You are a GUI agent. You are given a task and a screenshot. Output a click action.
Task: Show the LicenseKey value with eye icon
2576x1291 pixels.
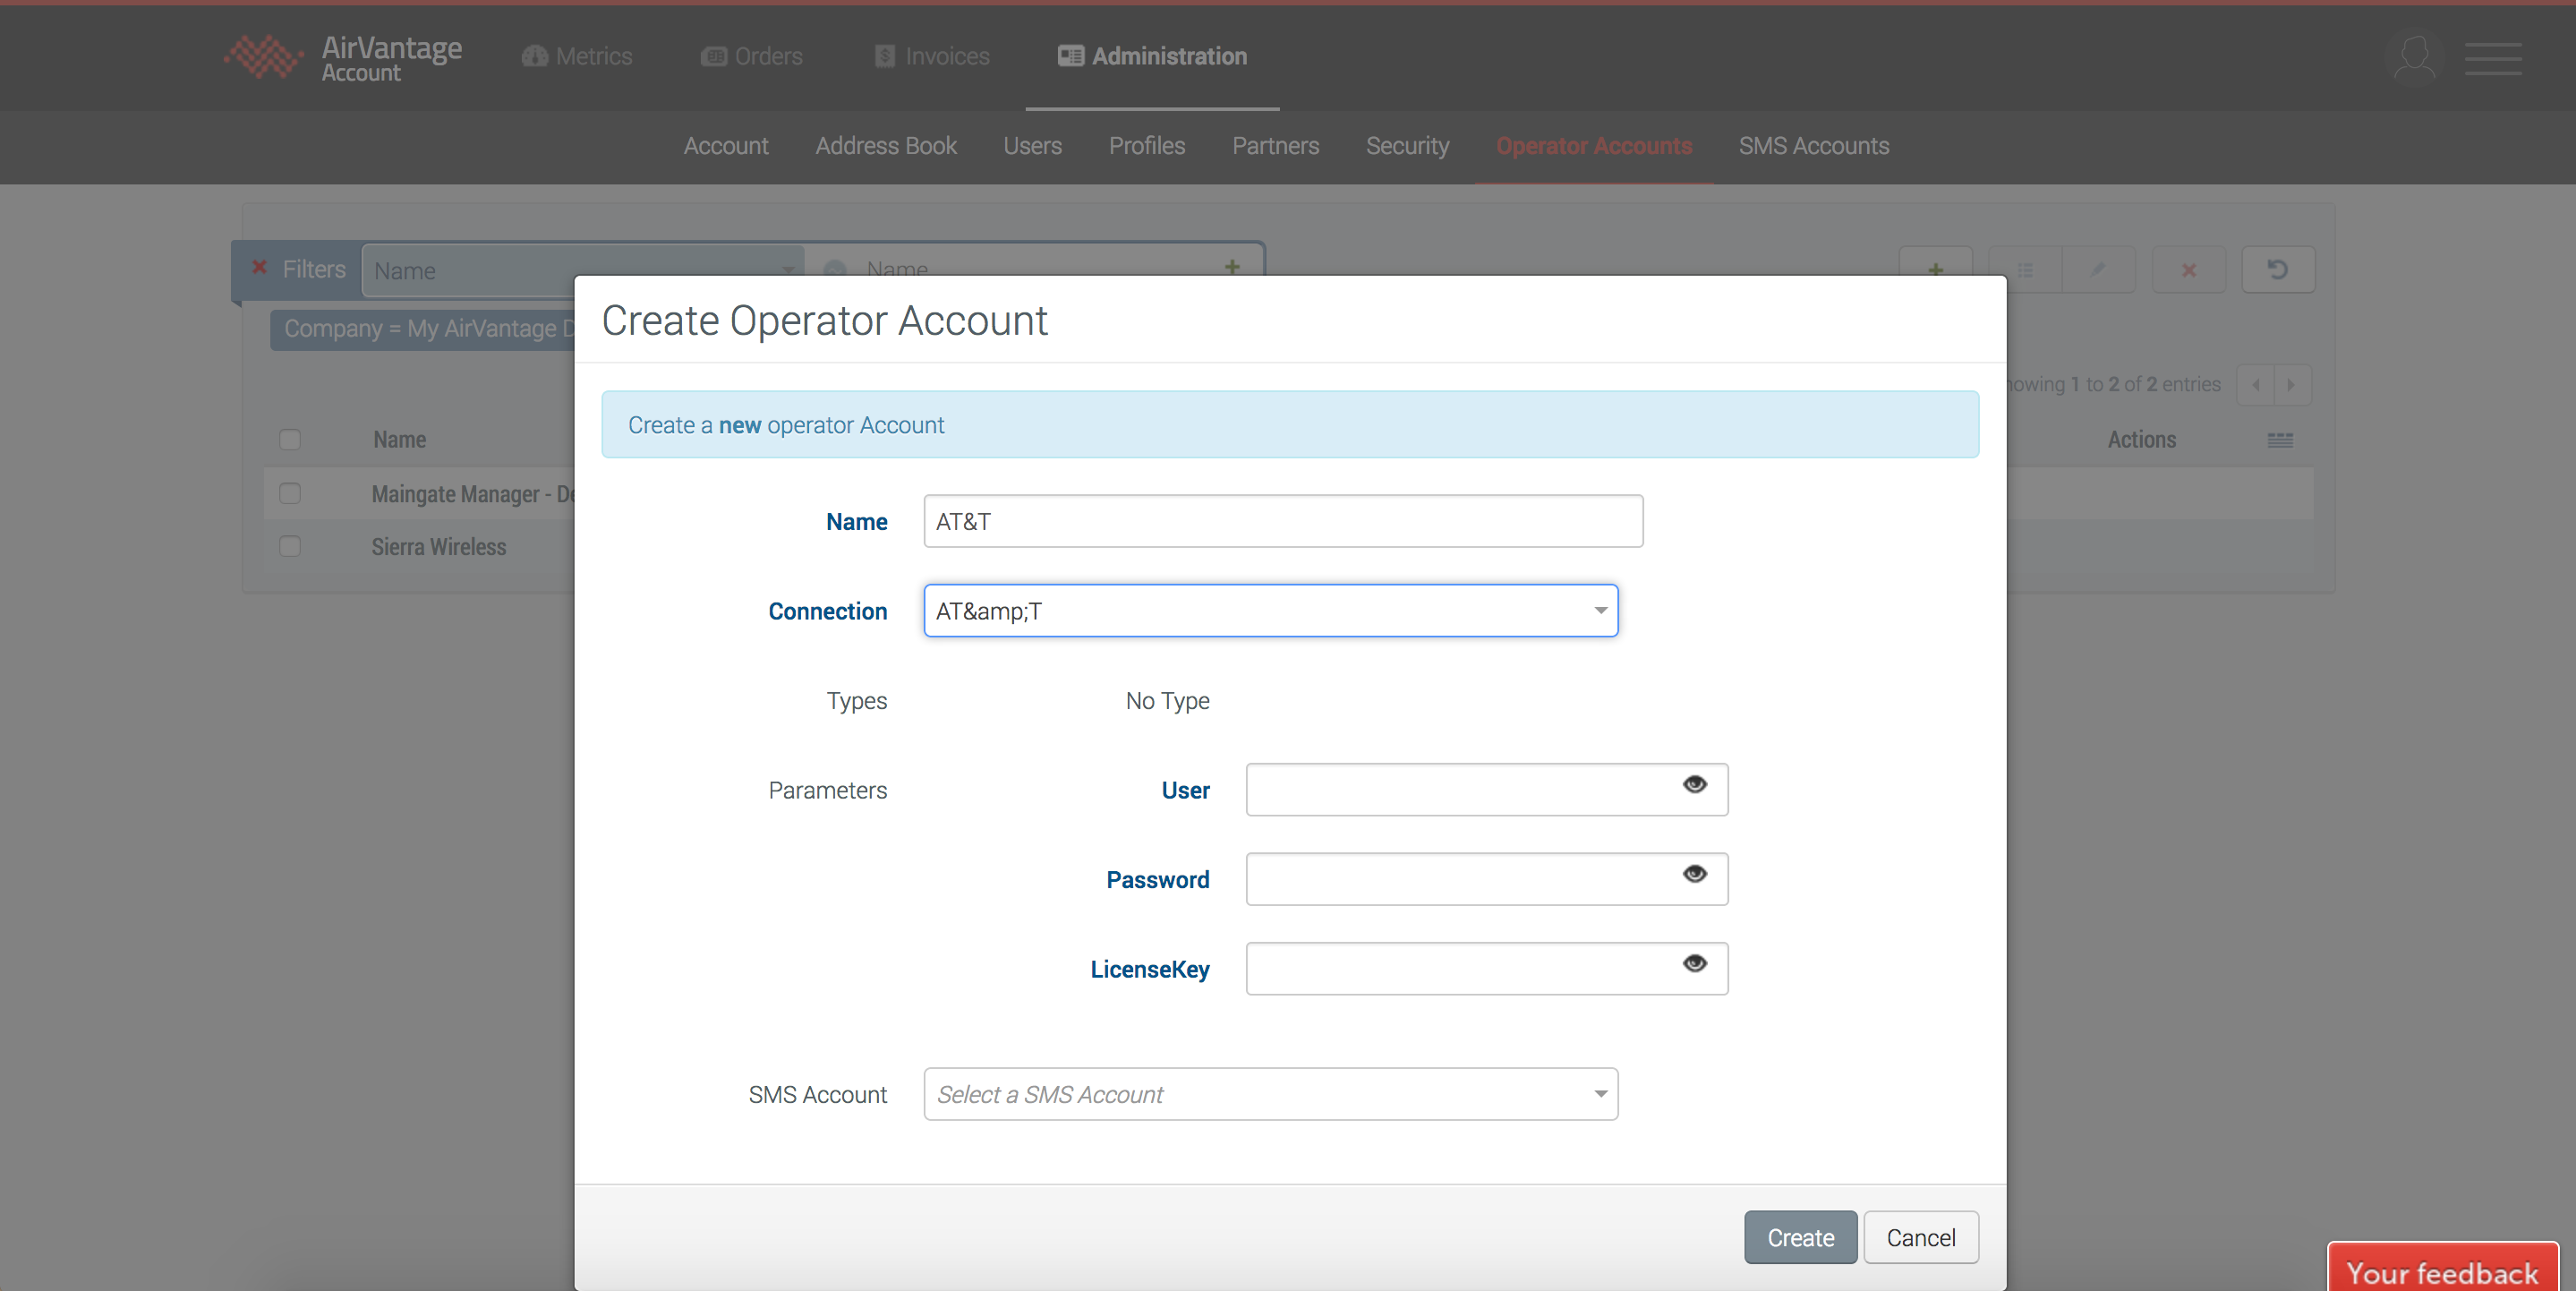pyautogui.click(x=1694, y=964)
